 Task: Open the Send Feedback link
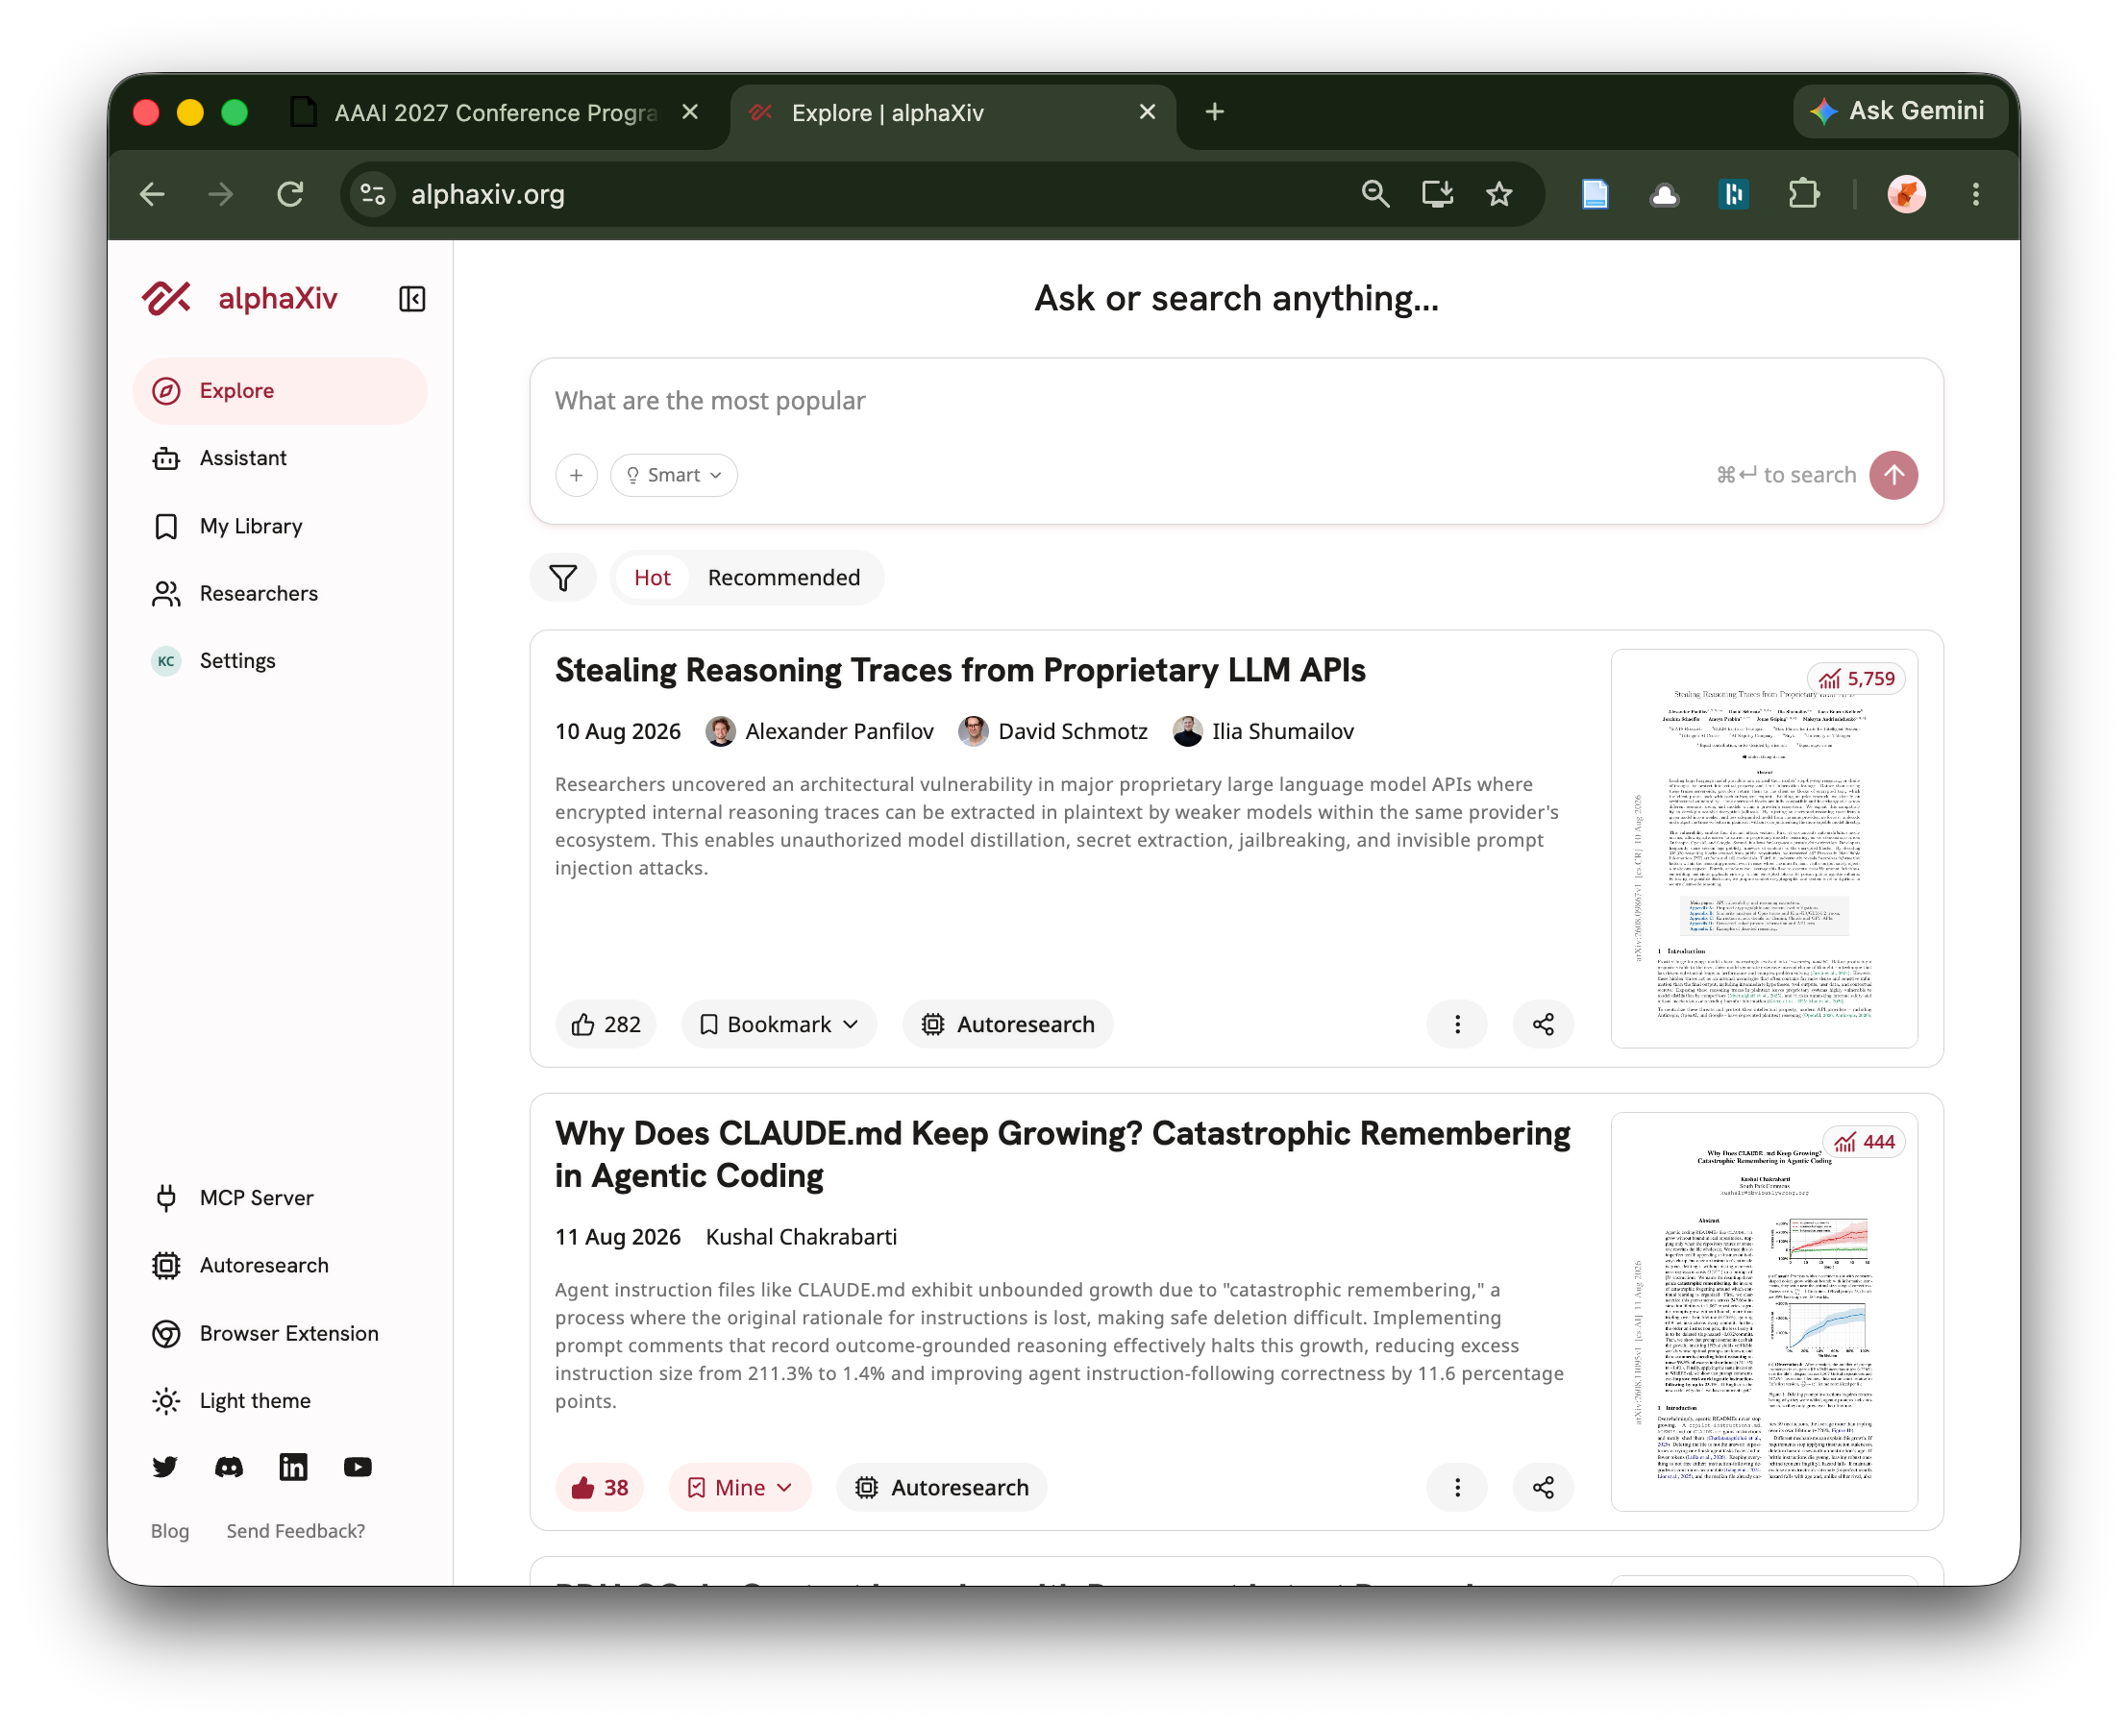[296, 1531]
